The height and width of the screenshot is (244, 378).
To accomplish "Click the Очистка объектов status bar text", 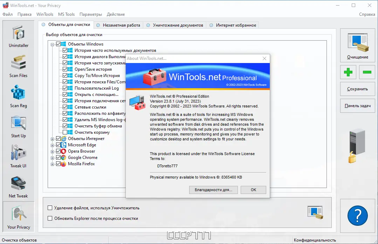I will tap(19, 240).
